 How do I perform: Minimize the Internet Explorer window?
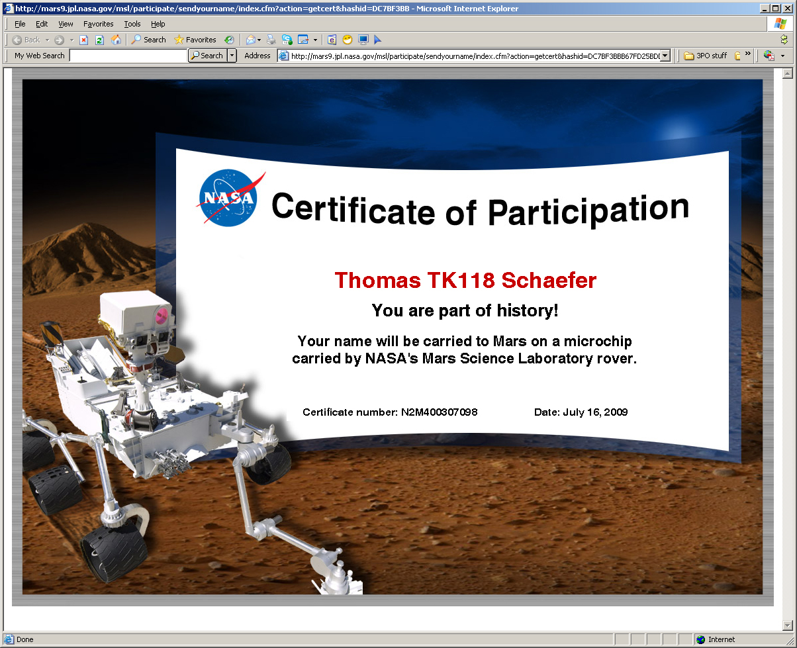click(765, 9)
